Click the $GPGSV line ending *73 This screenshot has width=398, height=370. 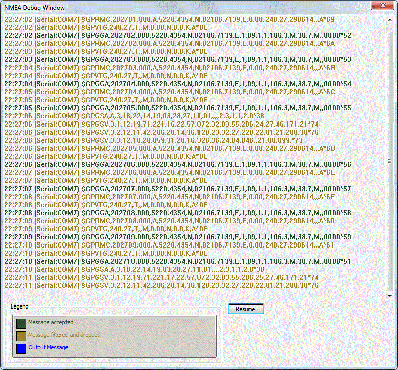tap(154, 140)
